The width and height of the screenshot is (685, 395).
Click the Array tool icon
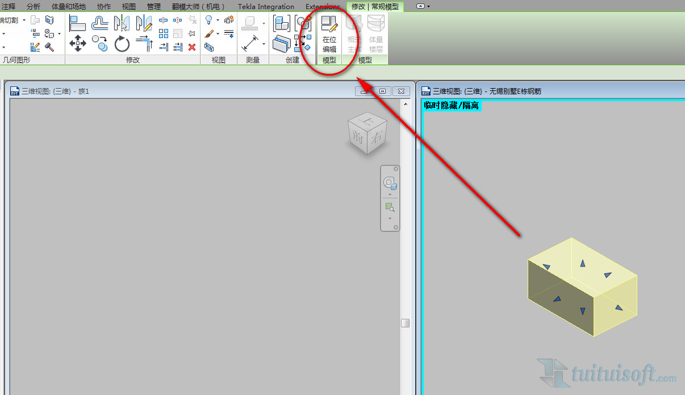(164, 34)
